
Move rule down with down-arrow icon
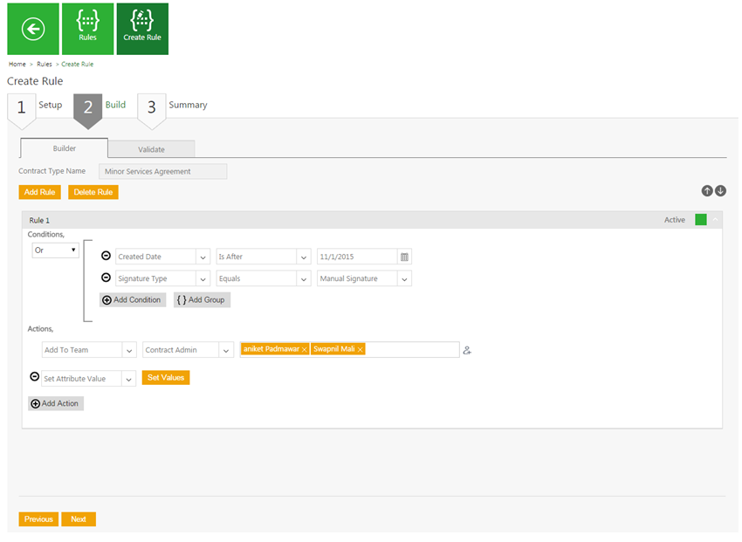[x=720, y=191]
